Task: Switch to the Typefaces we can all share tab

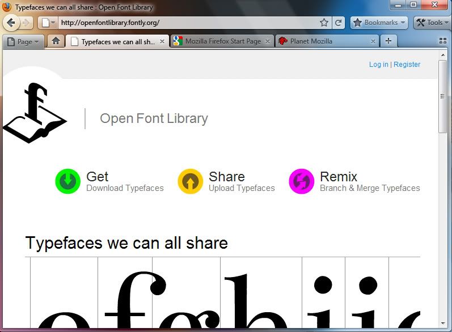Action: click(117, 42)
